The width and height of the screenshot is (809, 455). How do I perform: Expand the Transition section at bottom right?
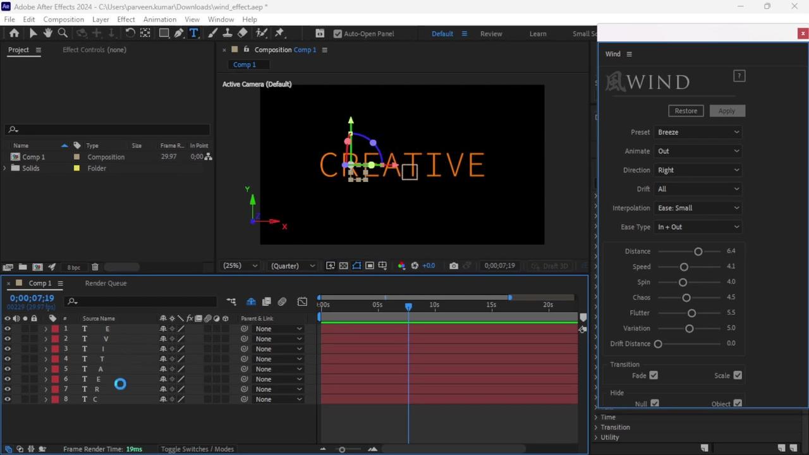click(x=615, y=427)
